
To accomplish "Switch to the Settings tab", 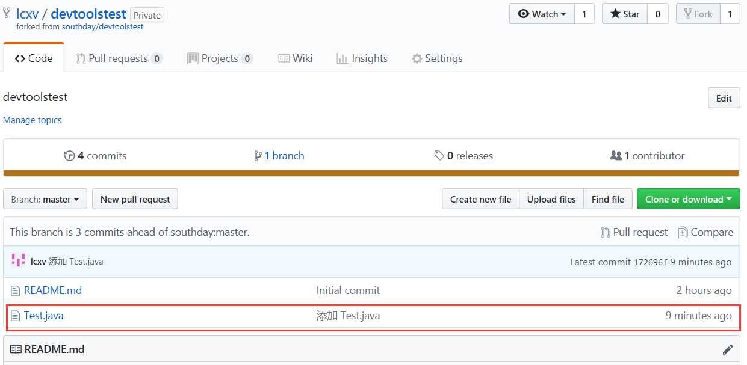I will (437, 58).
